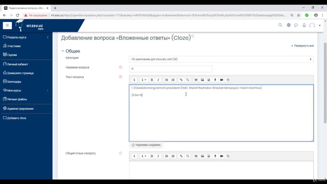Screen dimensions: 327x184
Task: Apply bold in general feedback editor
Action: coord(152,156)
